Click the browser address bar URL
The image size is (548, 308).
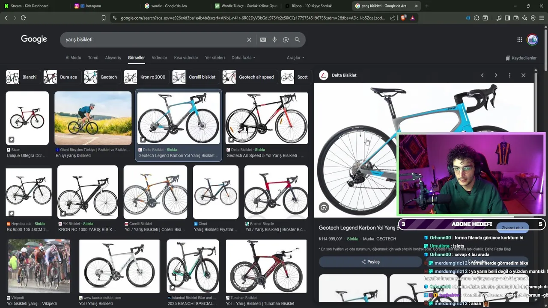tap(253, 18)
